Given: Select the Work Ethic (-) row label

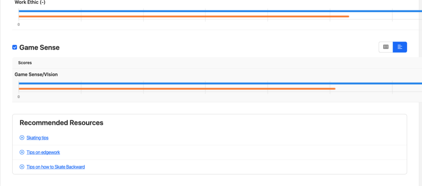Looking at the screenshot, I should (31, 2).
